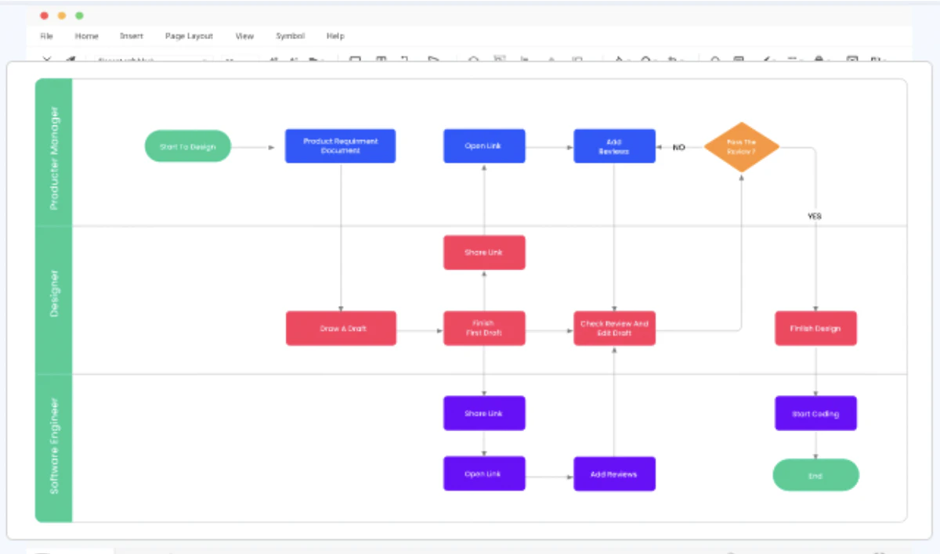This screenshot has height=554, width=940.
Task: Click the Producter Manager swimlane header
Action: pyautogui.click(x=54, y=153)
